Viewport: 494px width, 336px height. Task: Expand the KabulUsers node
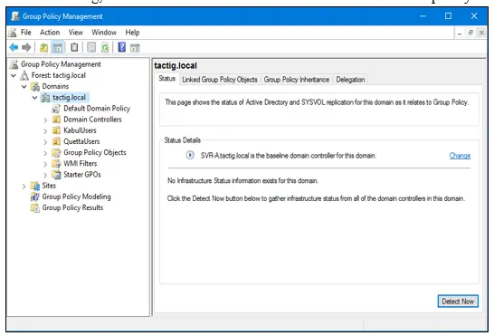tap(45, 131)
